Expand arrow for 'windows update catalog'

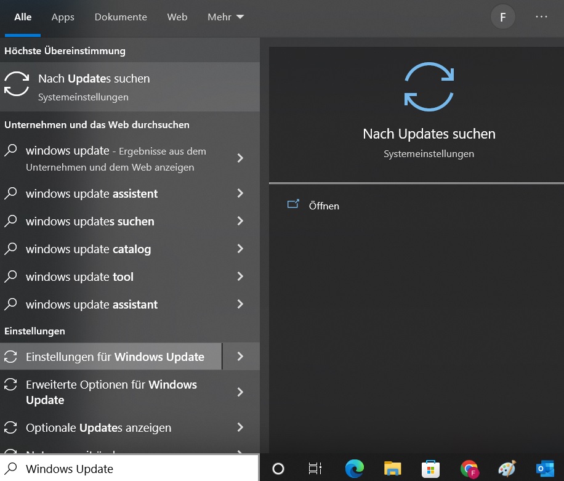(x=240, y=249)
